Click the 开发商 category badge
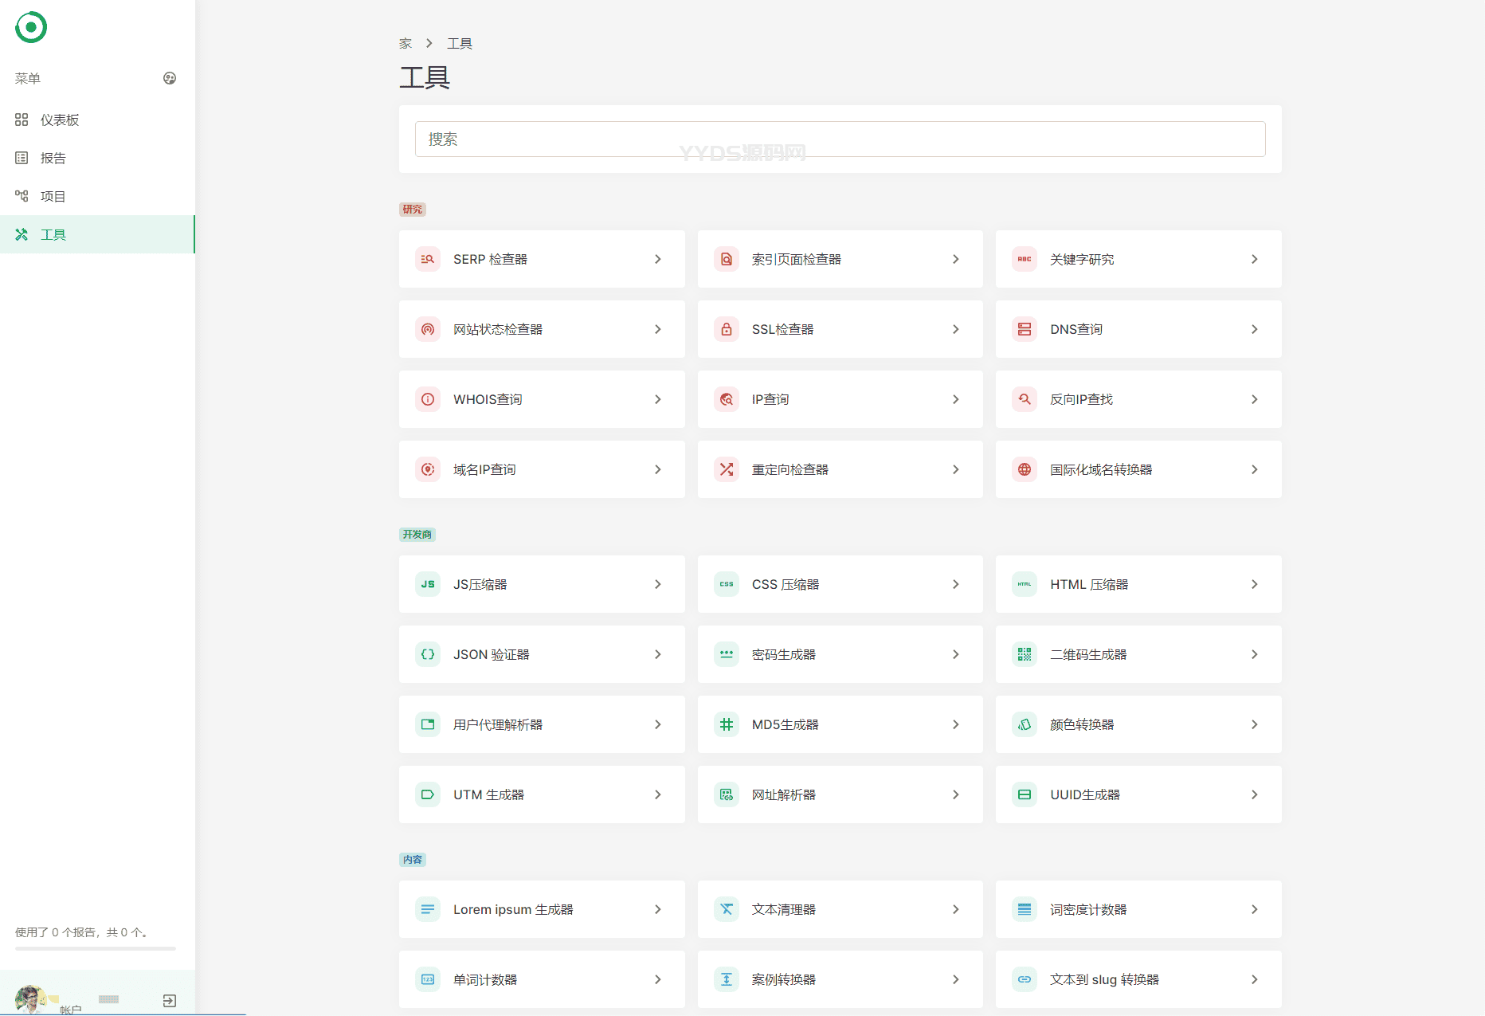 pos(417,535)
